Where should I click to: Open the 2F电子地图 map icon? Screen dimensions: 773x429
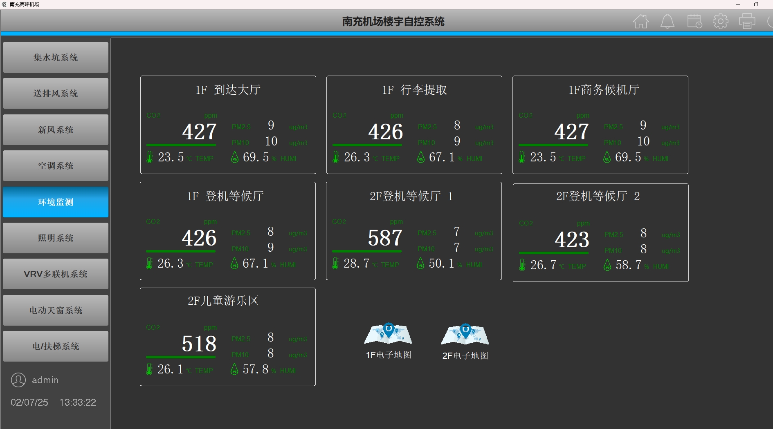(465, 334)
